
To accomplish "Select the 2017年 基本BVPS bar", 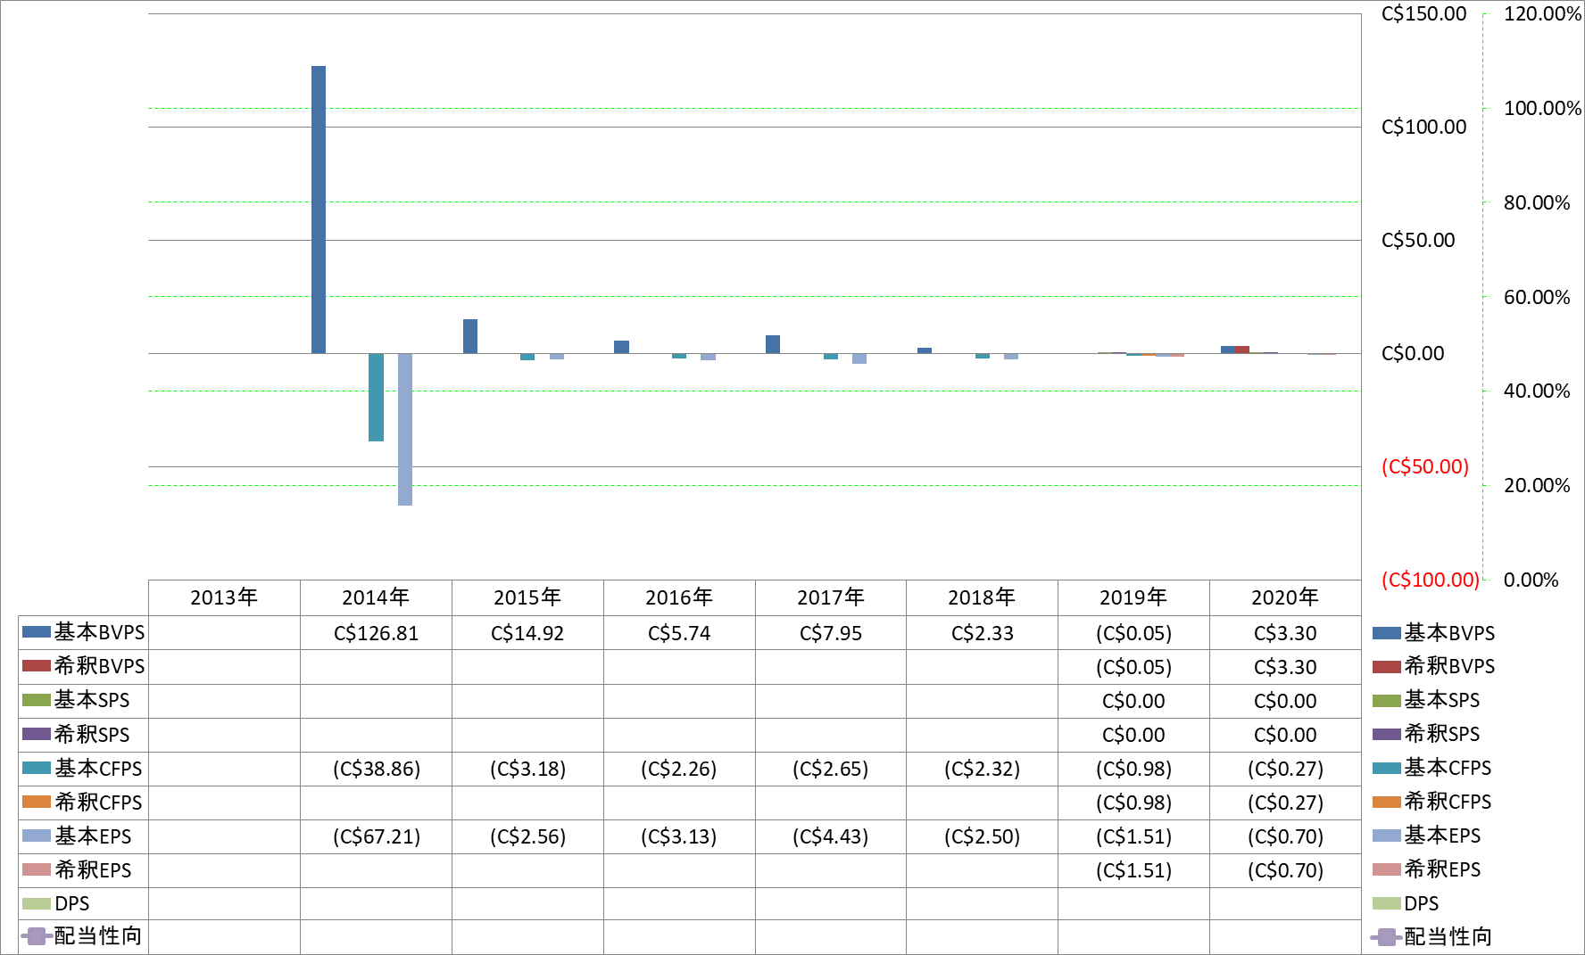I will (773, 344).
